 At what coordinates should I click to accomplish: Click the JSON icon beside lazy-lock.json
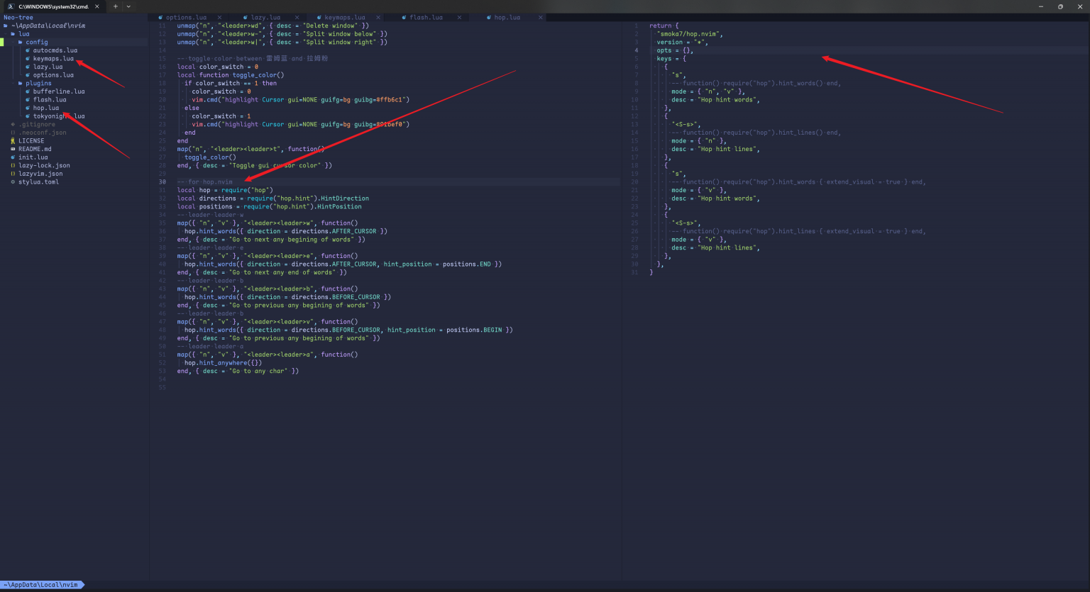(x=13, y=166)
